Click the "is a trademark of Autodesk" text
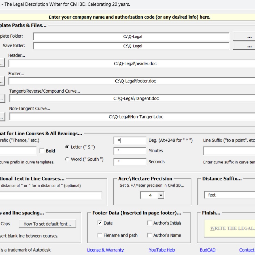This screenshot has width=255, height=255. coord(25,250)
